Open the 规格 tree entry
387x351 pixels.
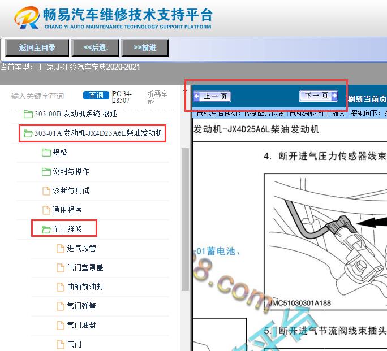(x=60, y=153)
